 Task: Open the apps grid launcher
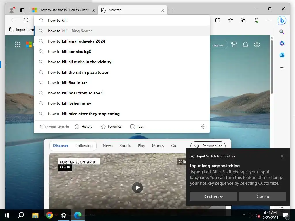click(18, 45)
